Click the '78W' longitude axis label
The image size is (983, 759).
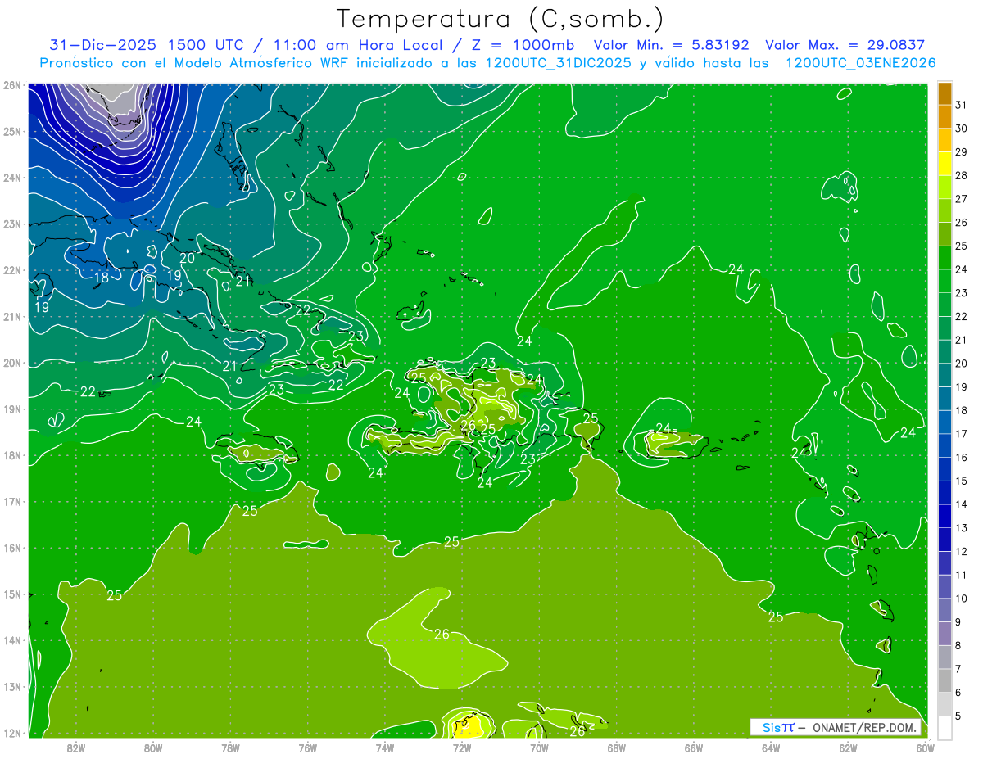click(230, 748)
